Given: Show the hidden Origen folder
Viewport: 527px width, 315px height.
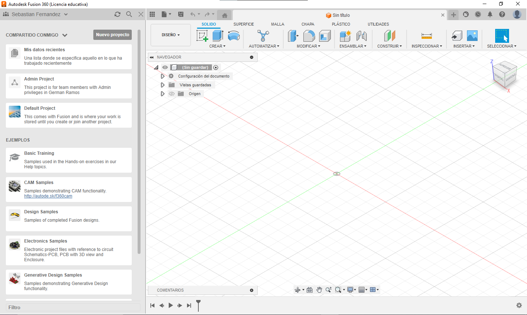Looking at the screenshot, I should [x=171, y=94].
